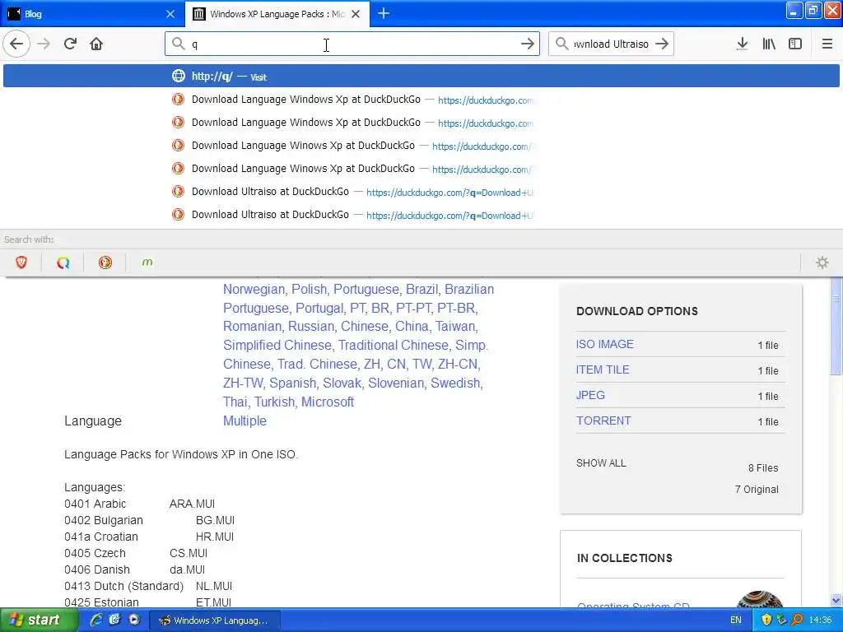843x632 pixels.
Task: Click the Windows Start button
Action: [39, 620]
